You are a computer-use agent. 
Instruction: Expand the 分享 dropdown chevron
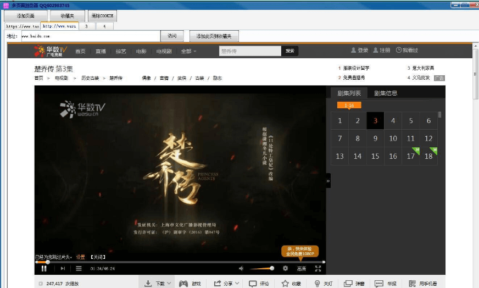[x=237, y=284]
